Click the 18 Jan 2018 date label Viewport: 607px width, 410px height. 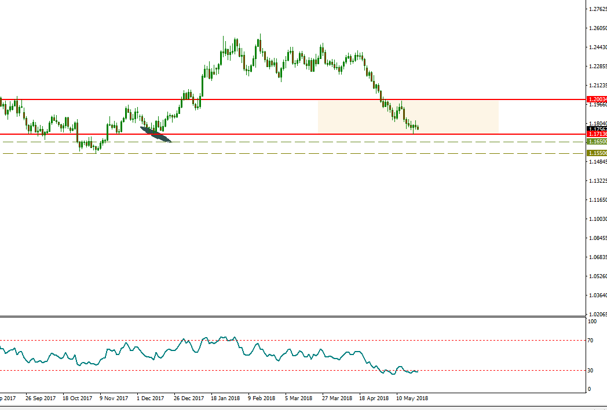point(225,398)
